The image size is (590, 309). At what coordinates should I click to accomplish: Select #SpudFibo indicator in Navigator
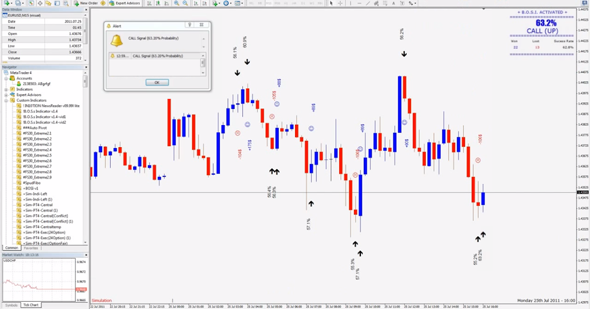pyautogui.click(x=31, y=182)
